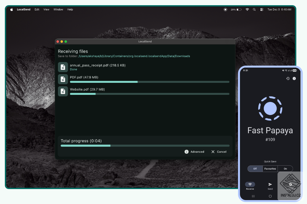Tap the LocalSend logo on phone
The image size is (307, 204).
point(270,108)
